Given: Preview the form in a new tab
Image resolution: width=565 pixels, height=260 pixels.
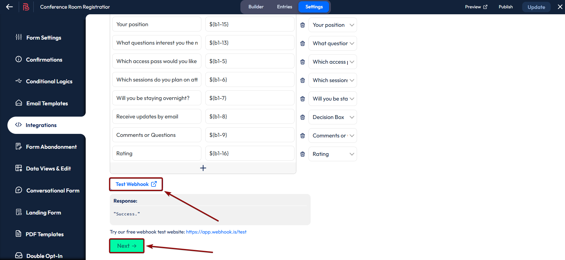Looking at the screenshot, I should coord(476,7).
